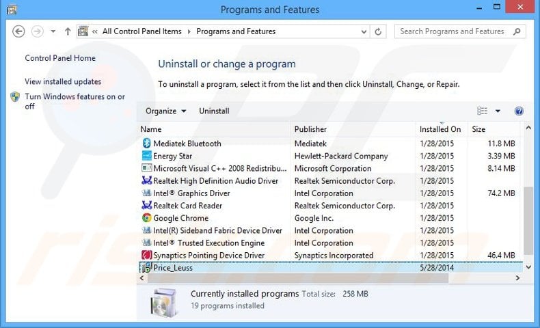Screen dimensions: 540x328
Task: Select the Google Chrome icon
Action: click(147, 217)
